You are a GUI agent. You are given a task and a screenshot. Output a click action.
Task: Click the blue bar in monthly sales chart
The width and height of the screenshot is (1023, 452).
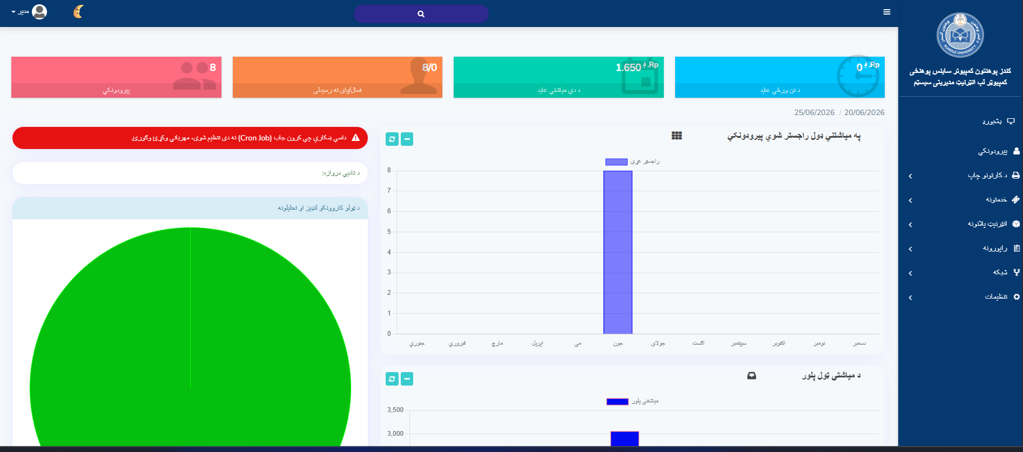point(624,438)
